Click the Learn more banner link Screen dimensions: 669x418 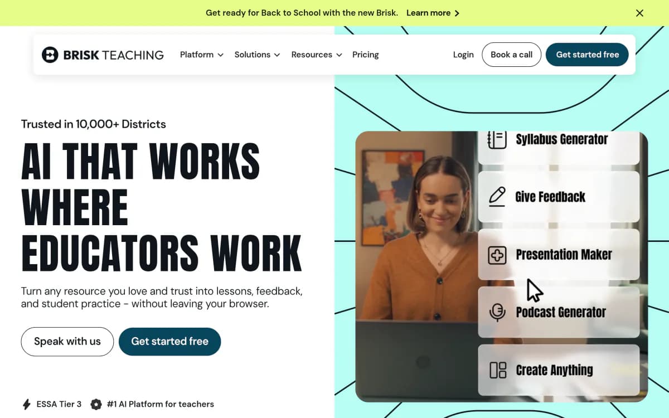[x=433, y=13]
